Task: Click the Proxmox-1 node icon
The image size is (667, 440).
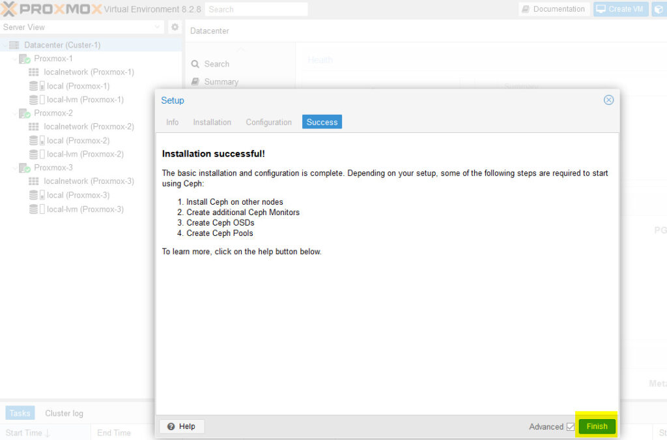Action: [x=25, y=59]
